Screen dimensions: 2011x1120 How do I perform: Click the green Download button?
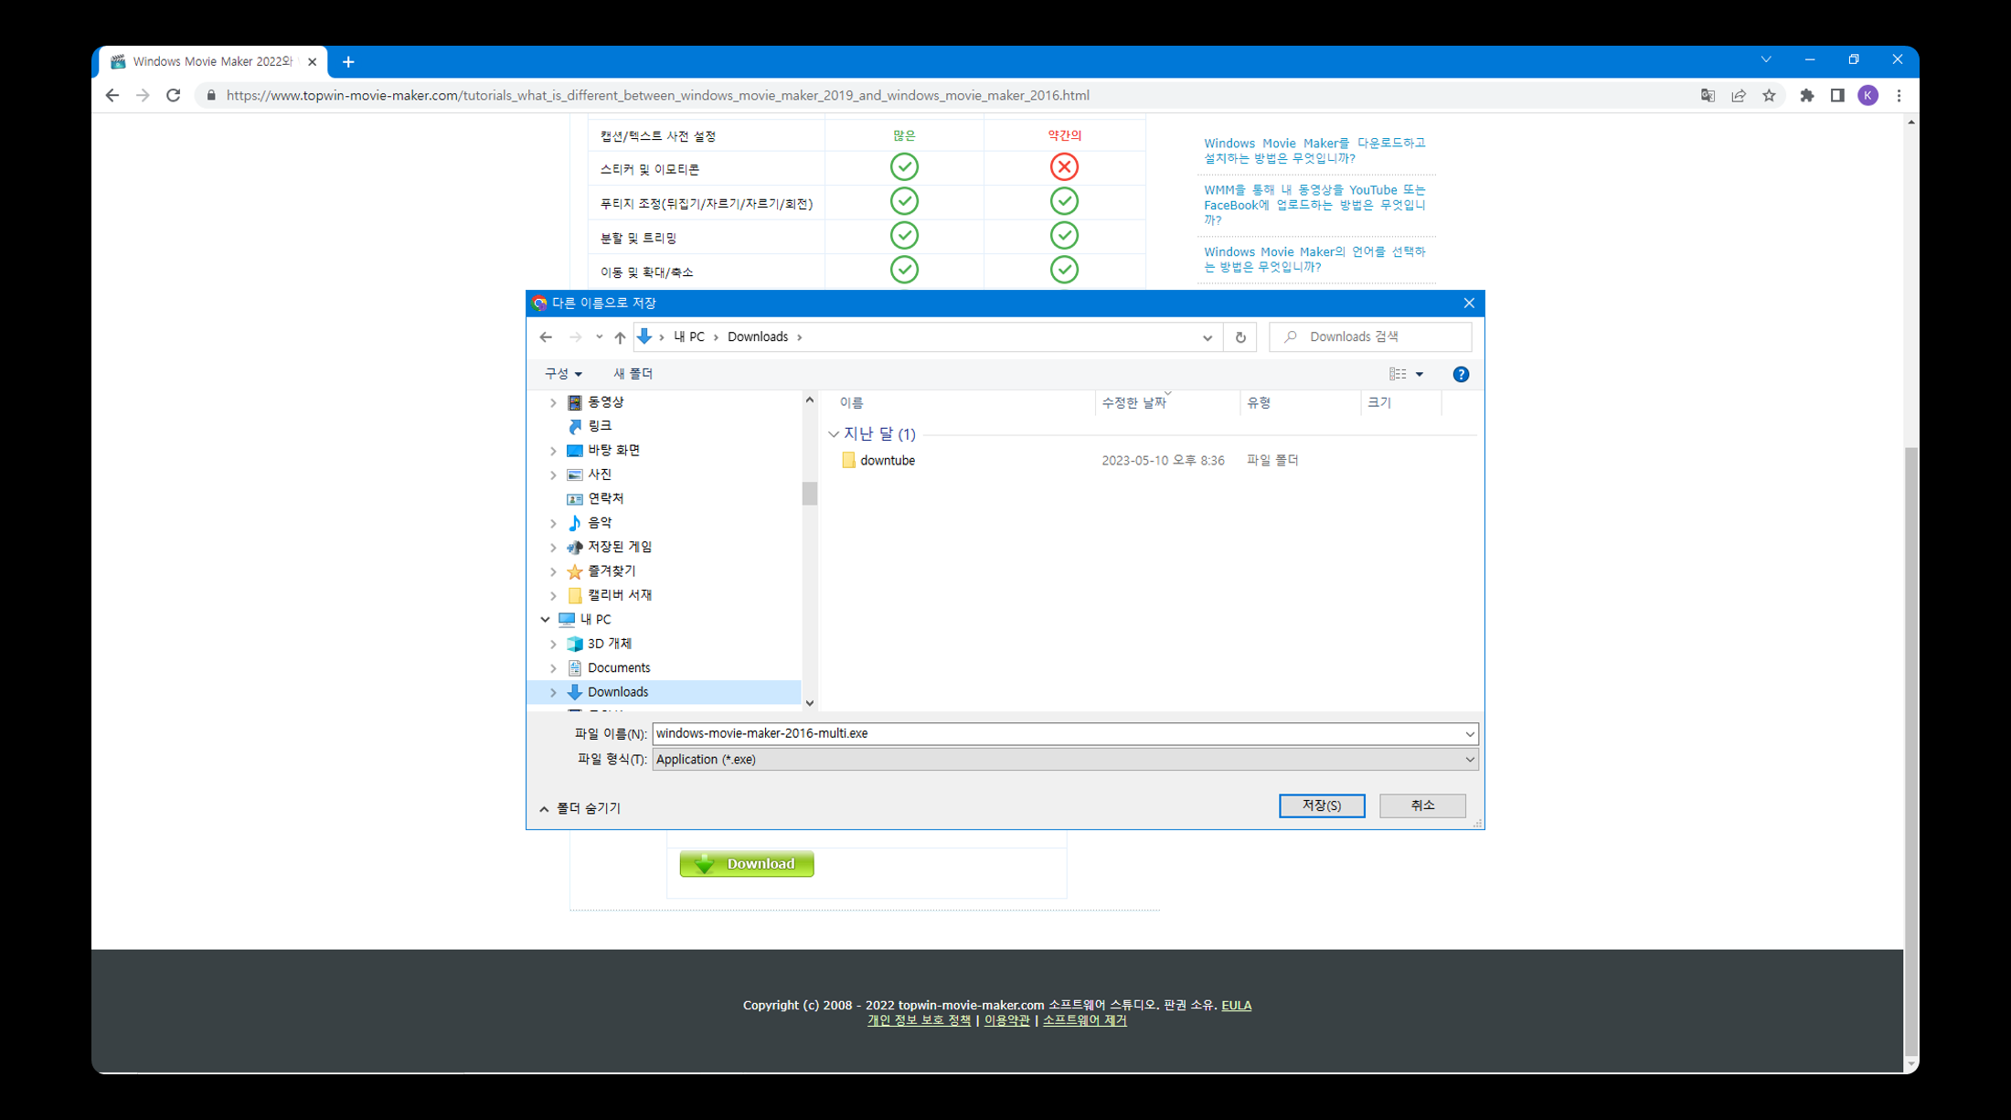click(x=746, y=864)
